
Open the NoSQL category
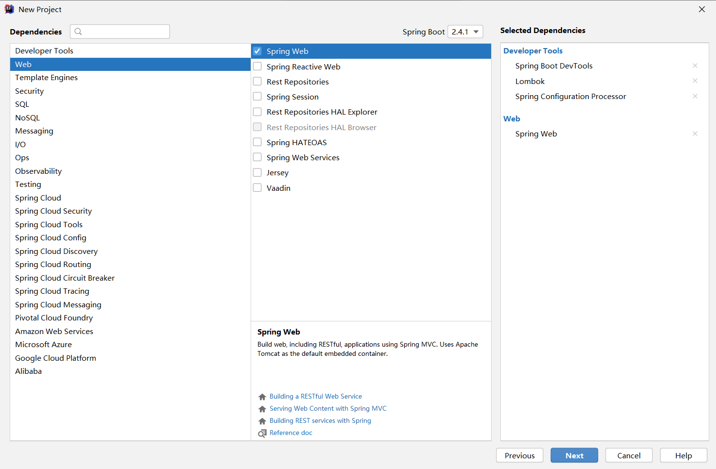(x=130, y=117)
